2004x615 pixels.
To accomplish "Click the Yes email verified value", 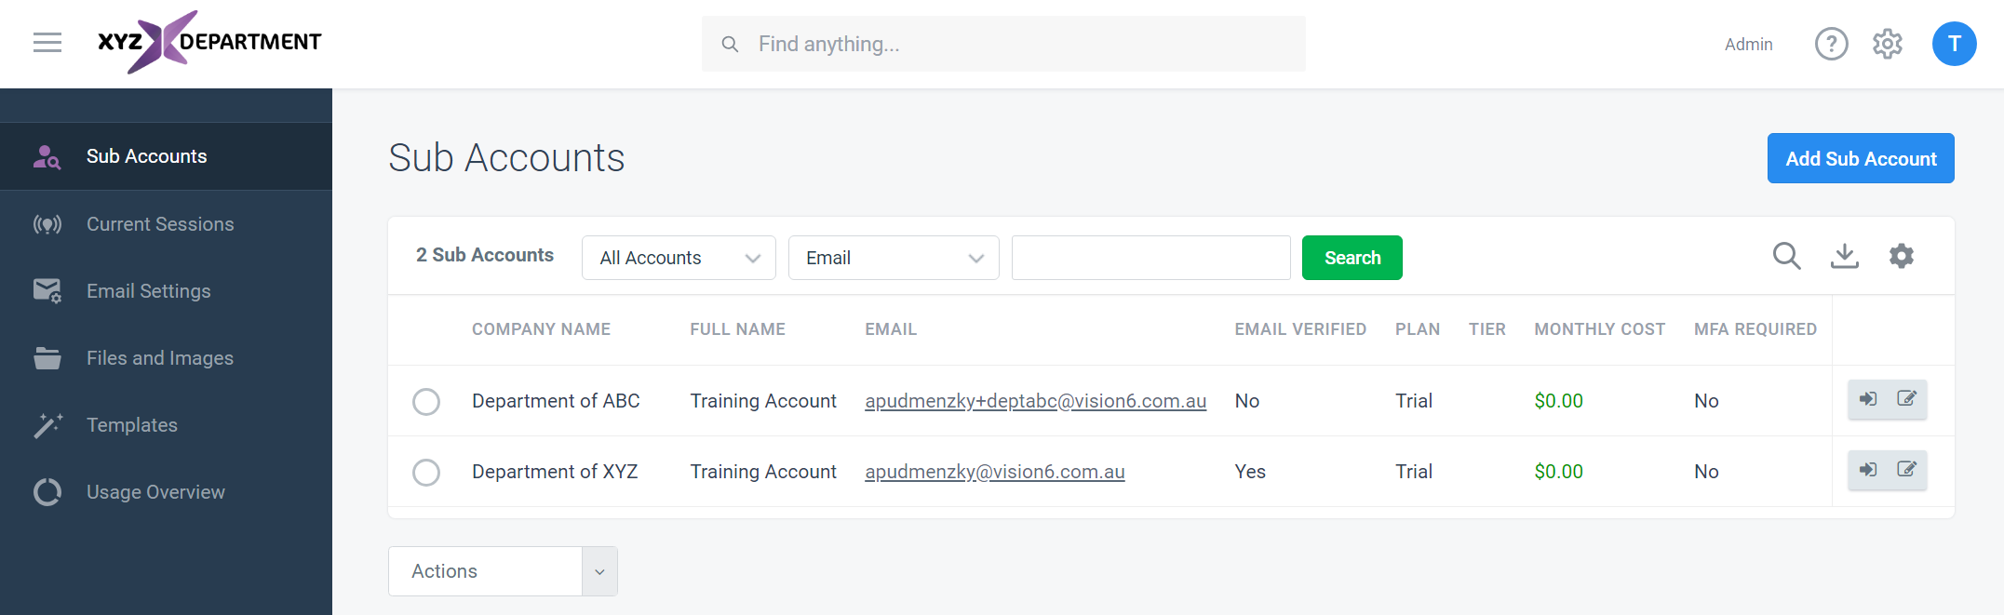I will click(x=1250, y=472).
